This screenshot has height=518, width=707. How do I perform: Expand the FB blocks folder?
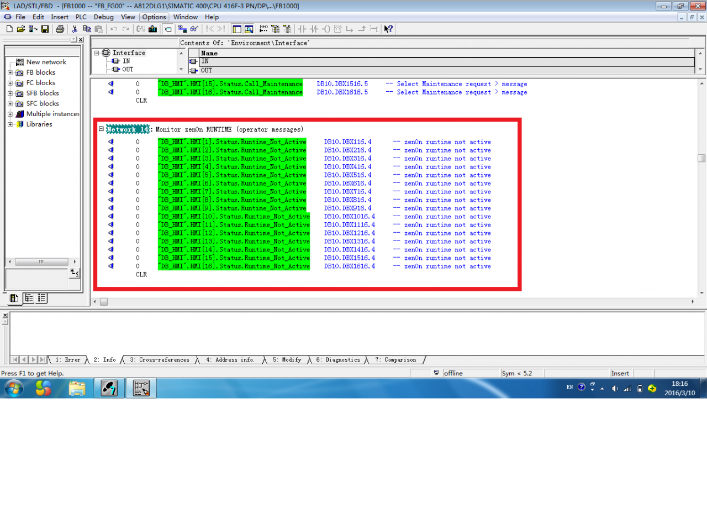click(10, 72)
